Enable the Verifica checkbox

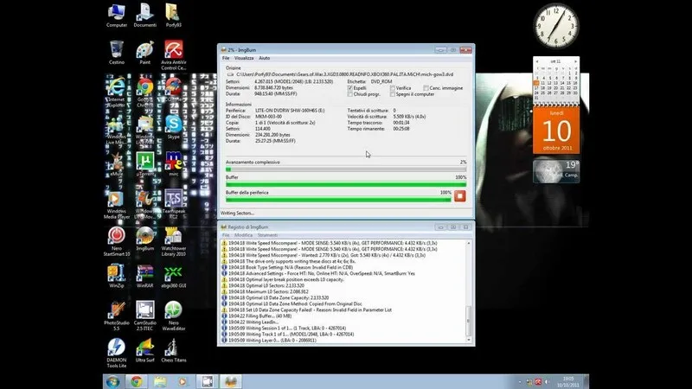390,88
